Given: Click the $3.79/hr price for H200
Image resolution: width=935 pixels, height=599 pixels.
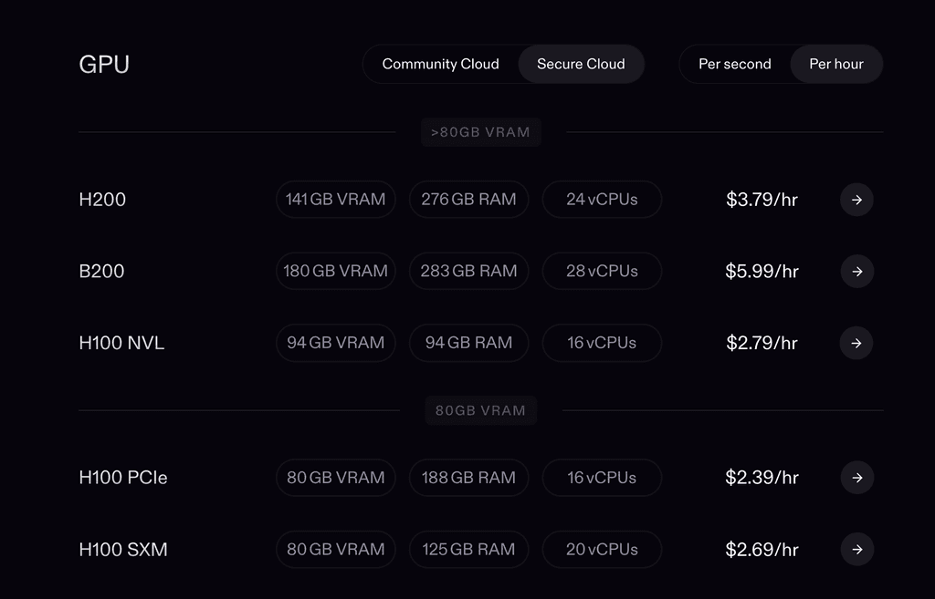Looking at the screenshot, I should tap(762, 200).
